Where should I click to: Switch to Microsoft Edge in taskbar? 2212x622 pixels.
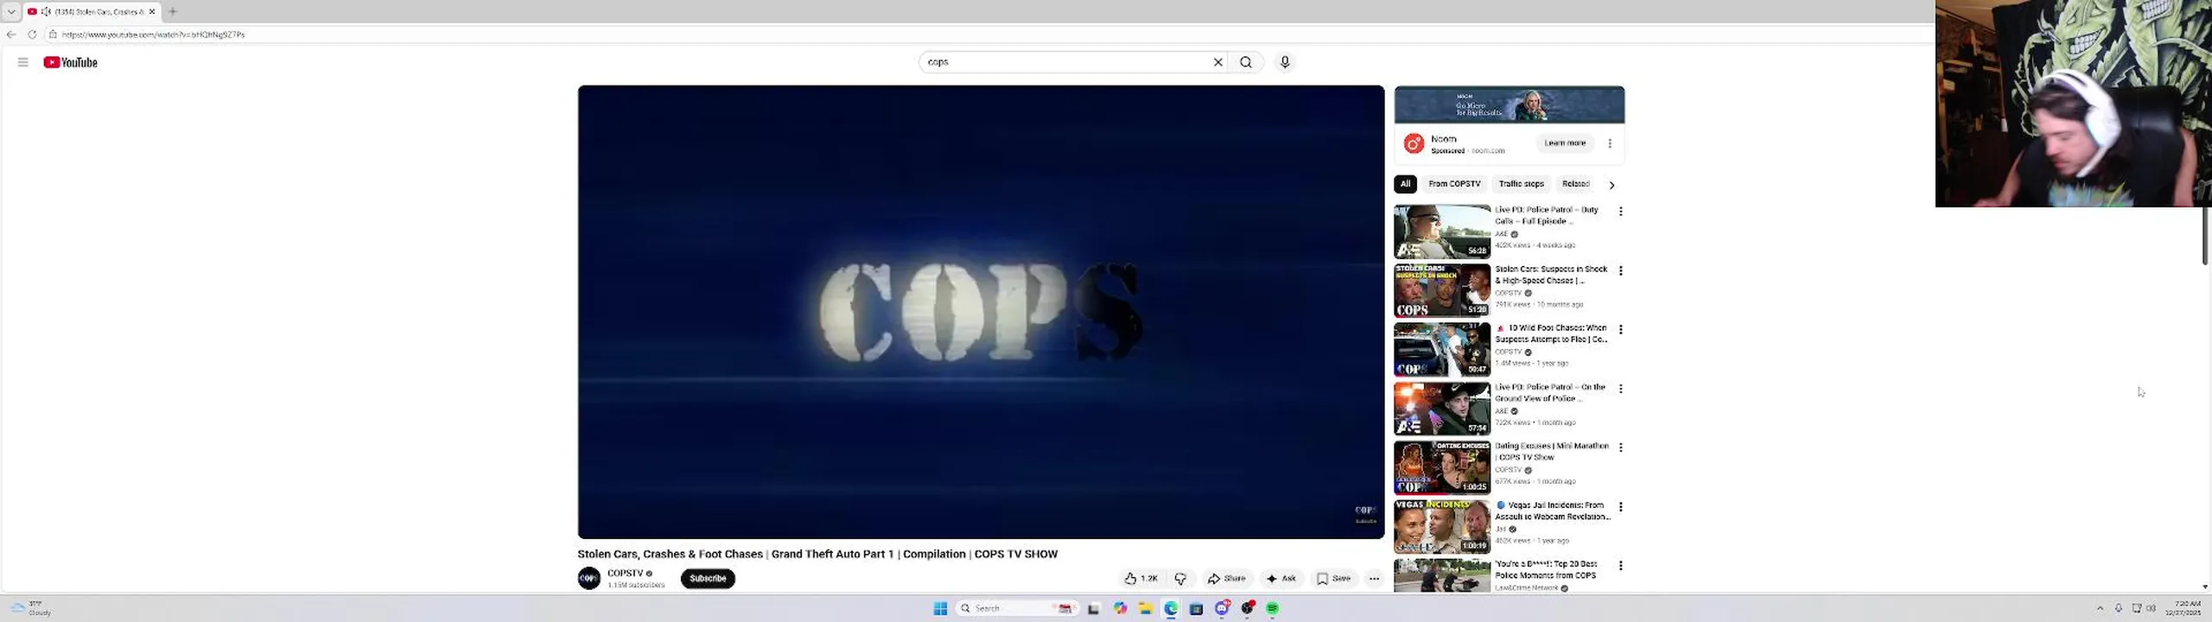(x=1171, y=609)
